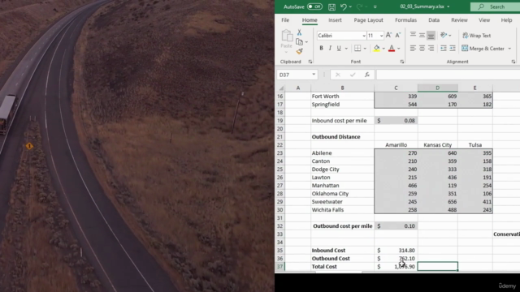Open the Merge & Center dropdown arrow
Viewport: 520px width, 292px height.
(x=509, y=49)
